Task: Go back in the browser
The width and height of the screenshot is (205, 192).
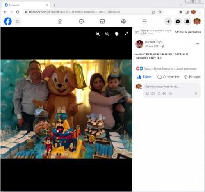Action: pyautogui.click(x=5, y=12)
